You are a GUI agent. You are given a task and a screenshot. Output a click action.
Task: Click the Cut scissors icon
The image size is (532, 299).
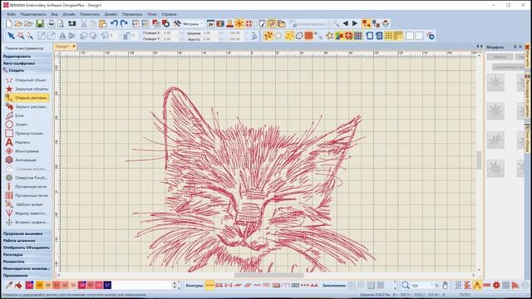83,24
